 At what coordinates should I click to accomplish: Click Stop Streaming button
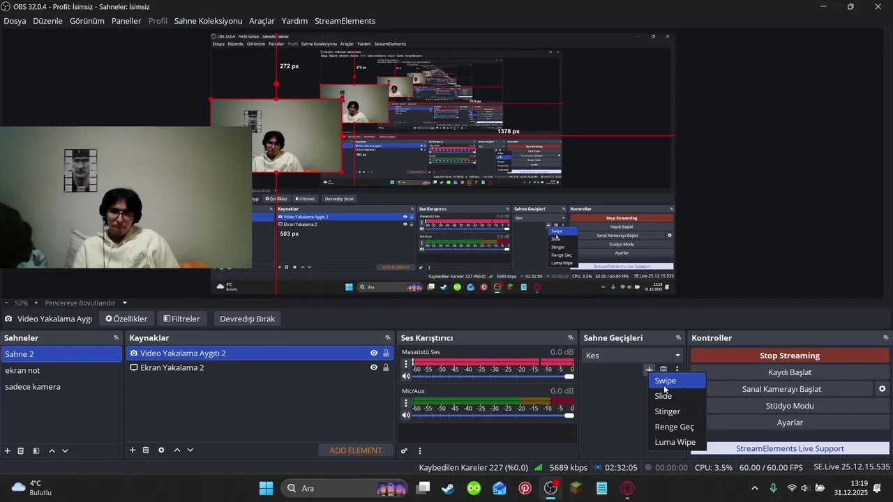tap(790, 356)
